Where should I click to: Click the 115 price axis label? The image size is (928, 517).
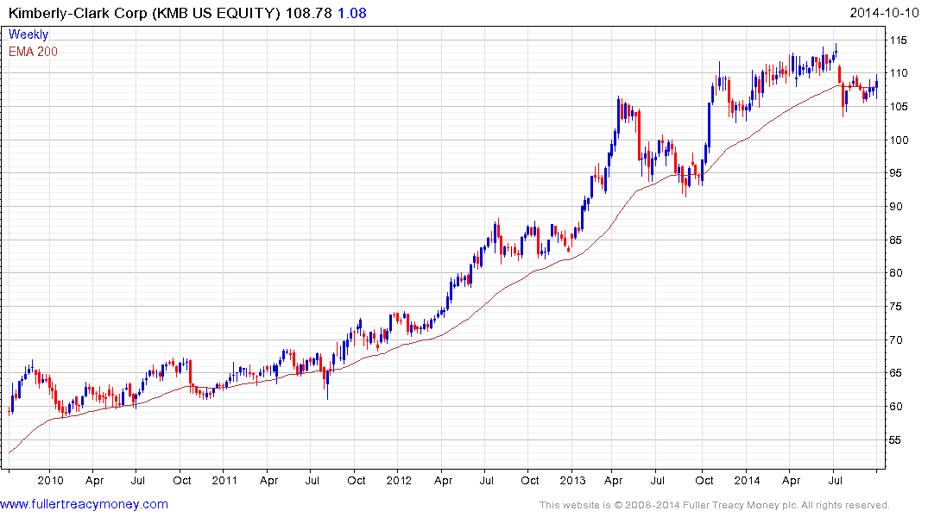(898, 40)
